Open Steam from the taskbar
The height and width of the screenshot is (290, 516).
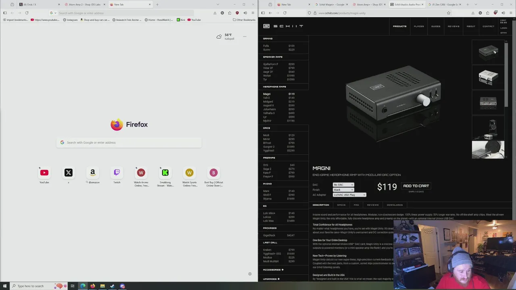click(112, 286)
